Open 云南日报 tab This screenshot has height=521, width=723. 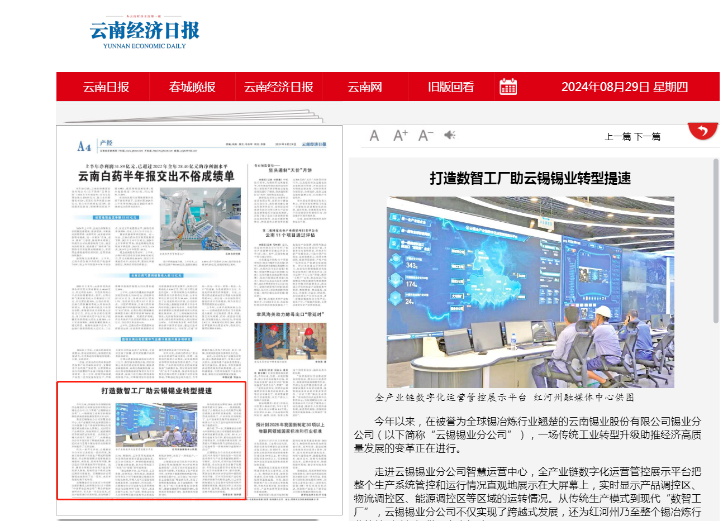point(106,87)
